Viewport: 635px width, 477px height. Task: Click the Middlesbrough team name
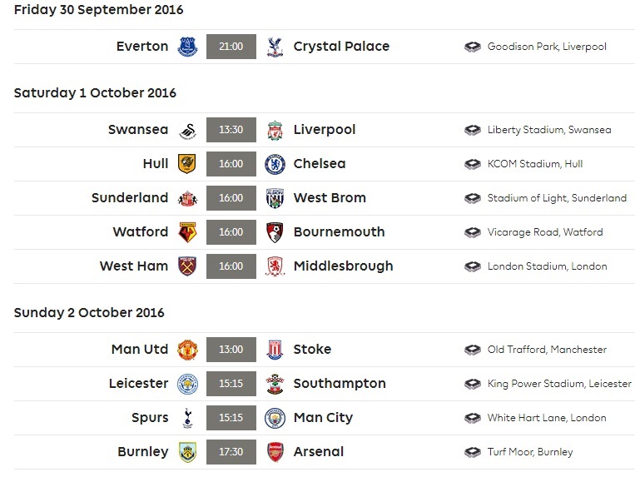tap(343, 266)
